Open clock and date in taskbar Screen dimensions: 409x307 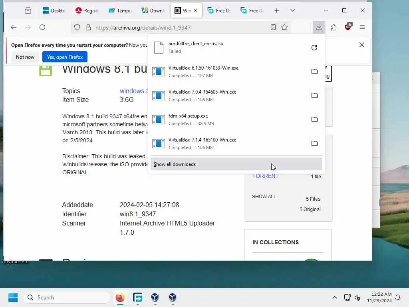point(379,297)
